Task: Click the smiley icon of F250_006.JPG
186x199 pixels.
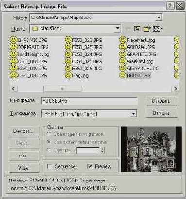Action: [13, 61]
